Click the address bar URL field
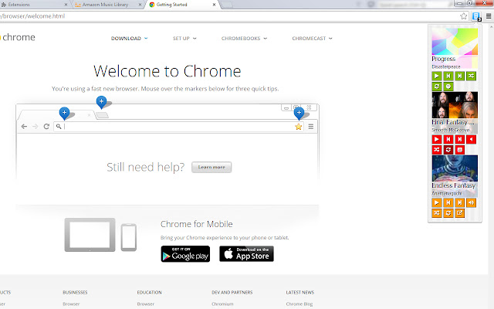 [228, 16]
